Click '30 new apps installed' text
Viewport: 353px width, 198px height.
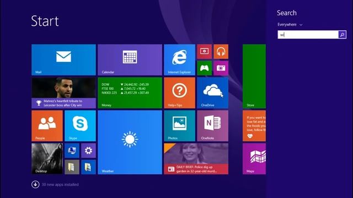(60, 185)
